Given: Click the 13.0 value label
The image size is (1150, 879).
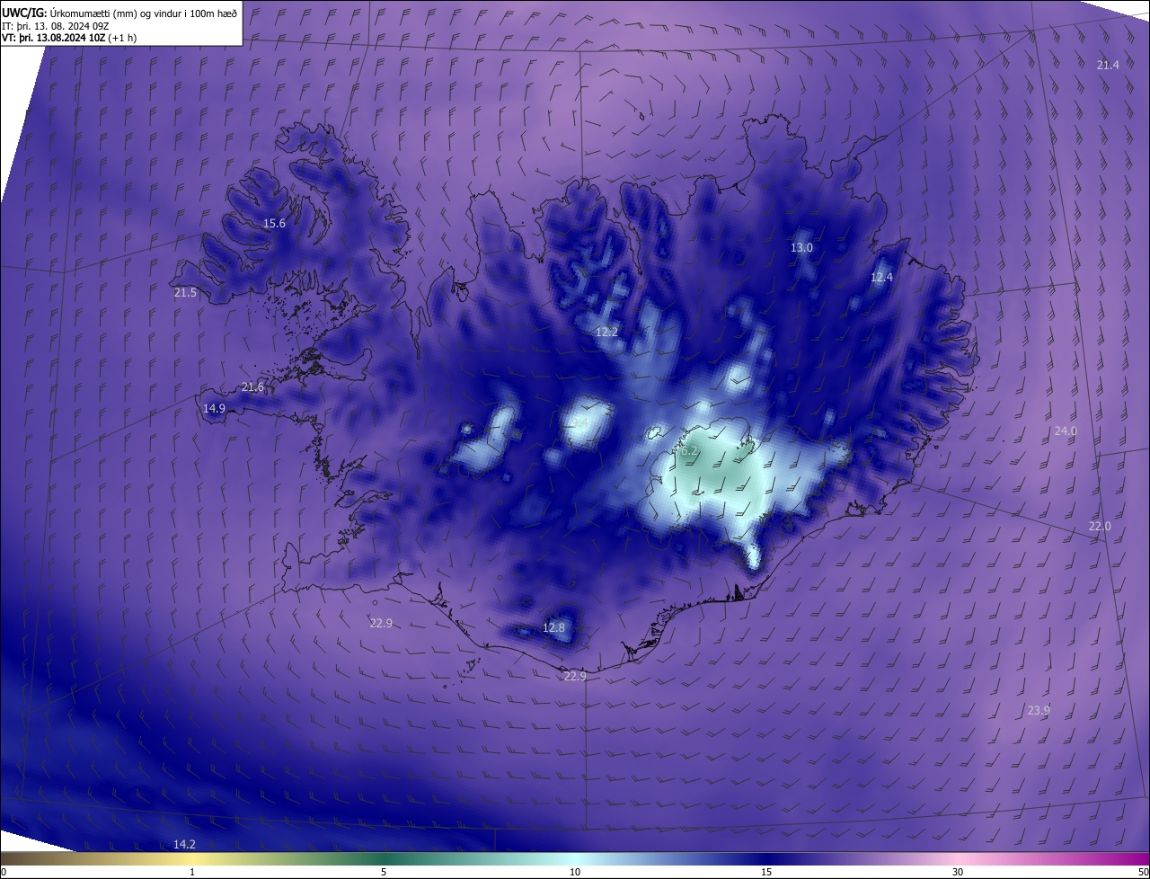Looking at the screenshot, I should click(x=801, y=247).
